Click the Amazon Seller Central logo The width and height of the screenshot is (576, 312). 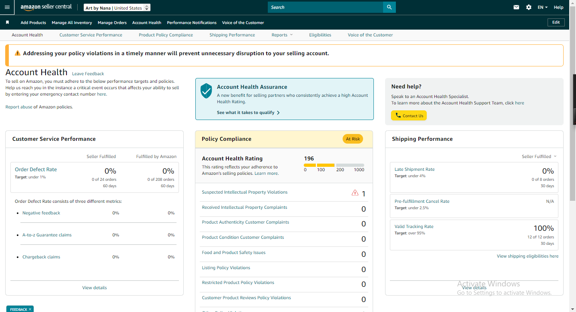pyautogui.click(x=46, y=7)
